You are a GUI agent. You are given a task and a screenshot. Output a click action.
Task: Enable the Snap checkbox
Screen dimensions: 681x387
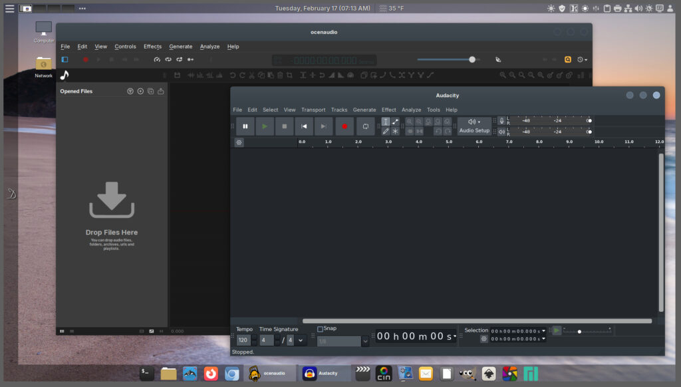[320, 328]
